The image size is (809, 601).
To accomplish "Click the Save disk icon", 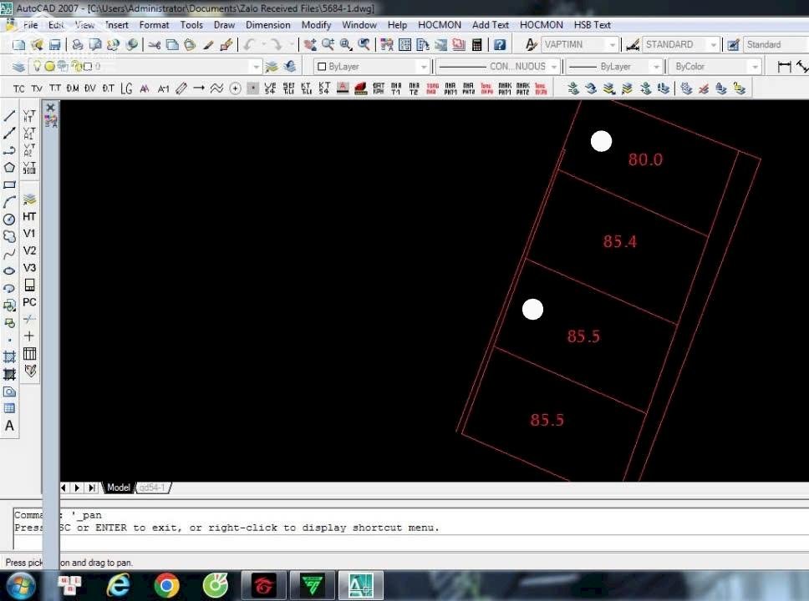I will pyautogui.click(x=55, y=45).
